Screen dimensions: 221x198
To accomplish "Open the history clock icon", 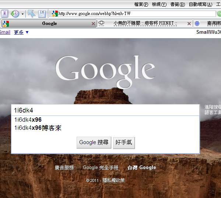I will [x=15, y=14].
